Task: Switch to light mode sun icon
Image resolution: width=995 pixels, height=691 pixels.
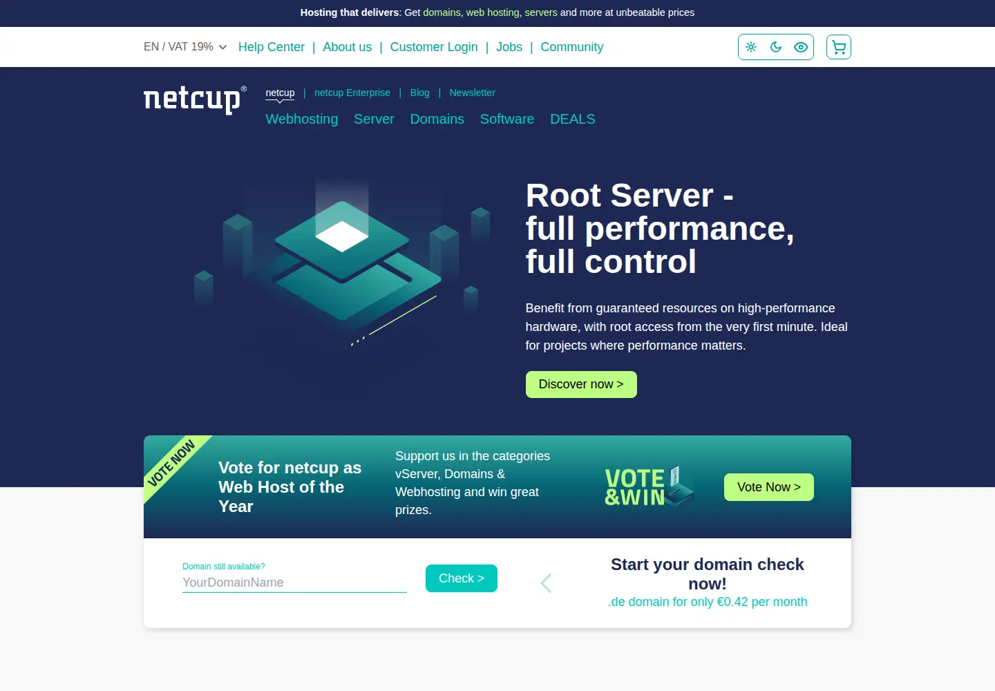Action: coord(751,47)
